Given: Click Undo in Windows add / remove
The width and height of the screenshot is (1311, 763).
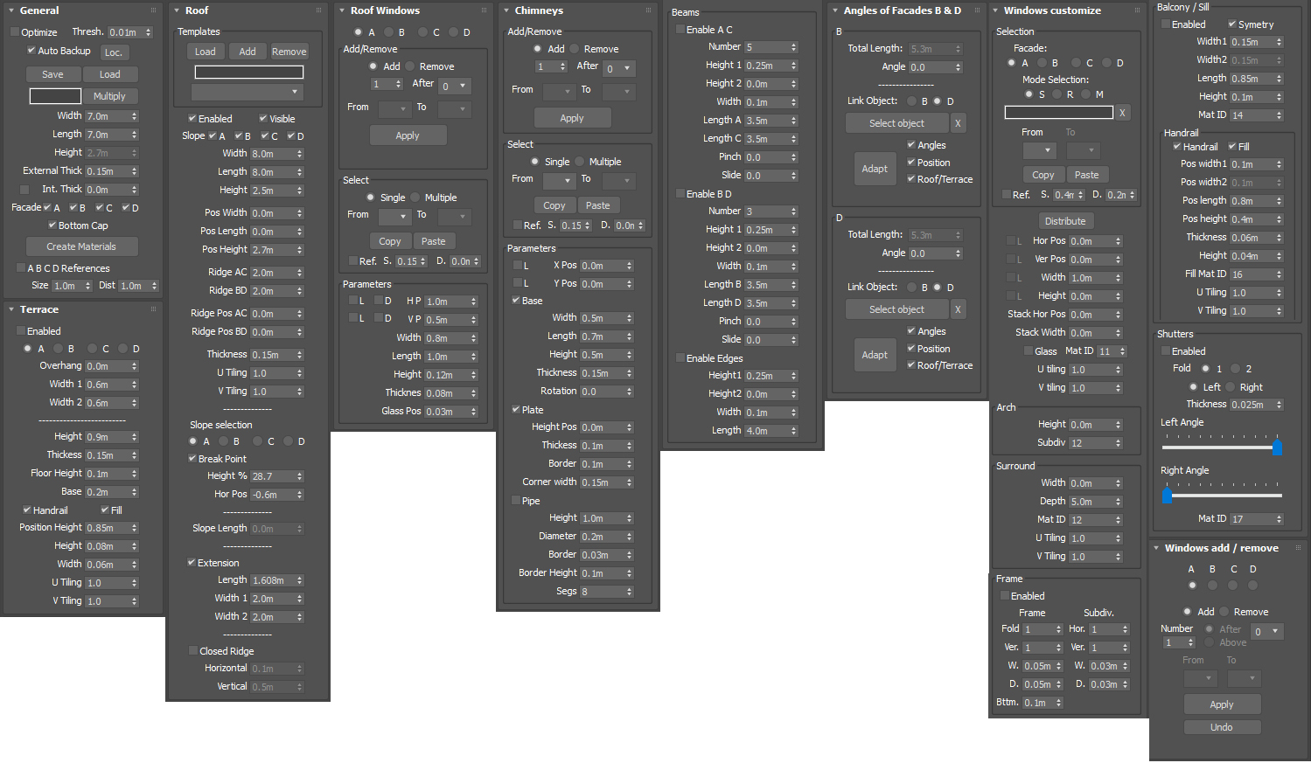Looking at the screenshot, I should point(1222,727).
